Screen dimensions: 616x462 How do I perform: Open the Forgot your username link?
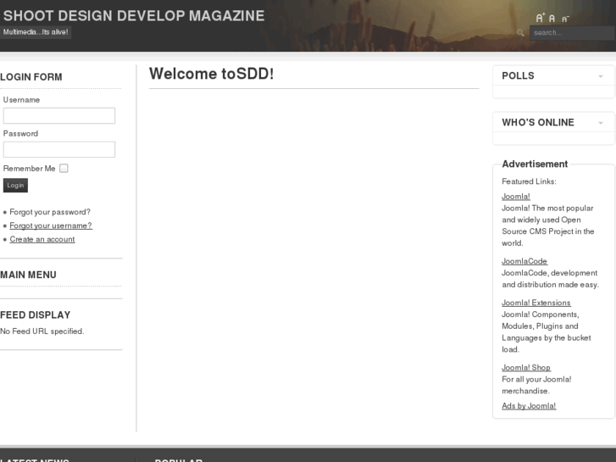pyautogui.click(x=51, y=225)
